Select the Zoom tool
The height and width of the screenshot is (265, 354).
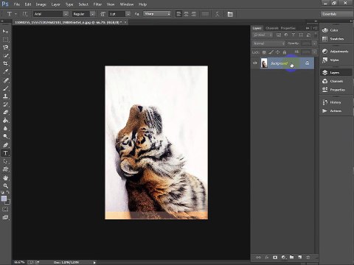[5, 185]
